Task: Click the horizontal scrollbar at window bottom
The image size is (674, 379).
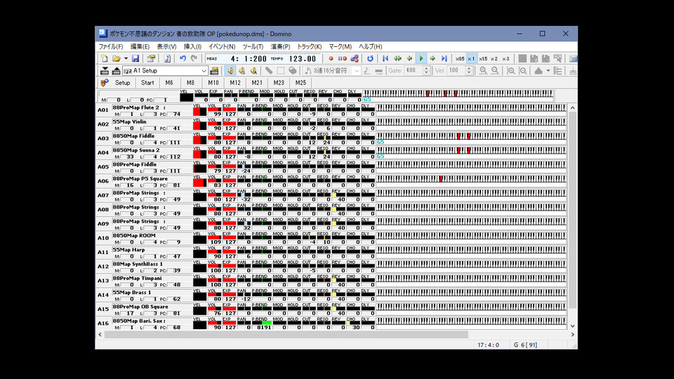Action: [286, 334]
